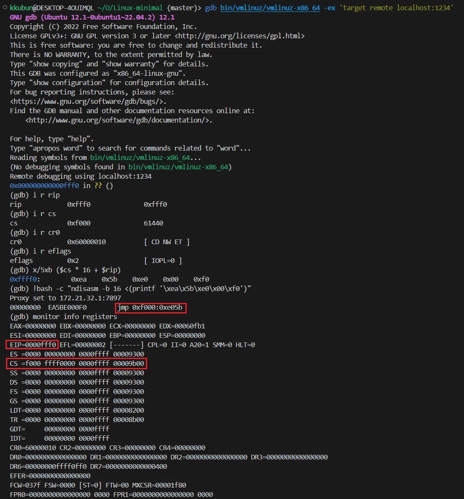Click the A20=1 status value

pos(199,345)
